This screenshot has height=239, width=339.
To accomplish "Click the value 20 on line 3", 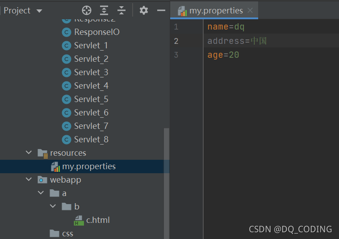I will tap(234, 55).
